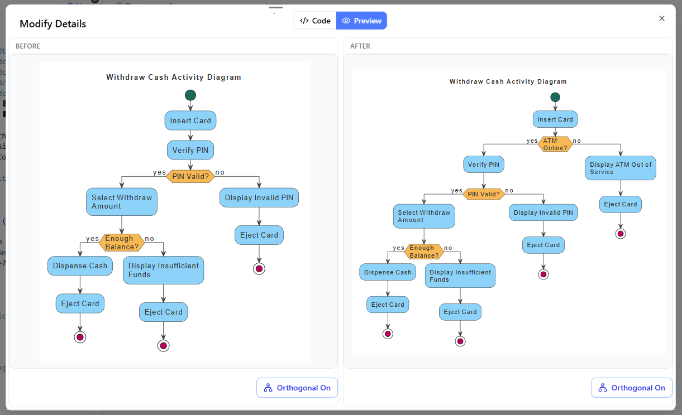This screenshot has height=415, width=682.
Task: Click the BEFORE pane label
Action: 28,46
